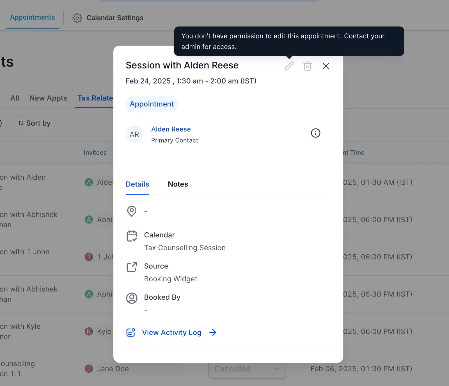Open Alden Reese contact link
This screenshot has width=449, height=386.
(171, 129)
